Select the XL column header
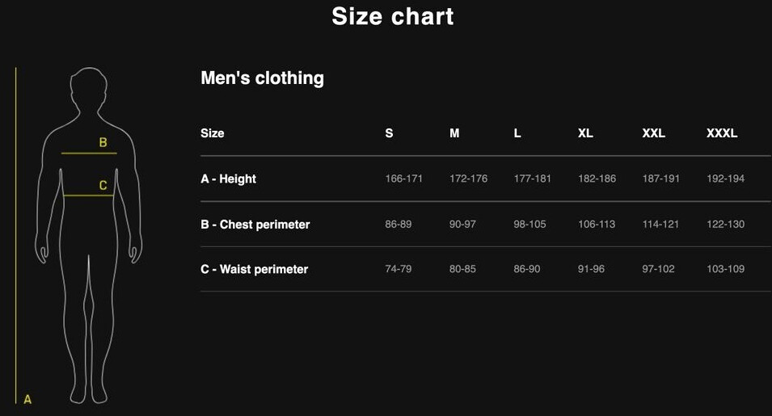The image size is (772, 416). pyautogui.click(x=585, y=133)
